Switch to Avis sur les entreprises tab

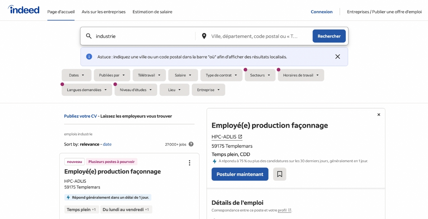click(104, 12)
